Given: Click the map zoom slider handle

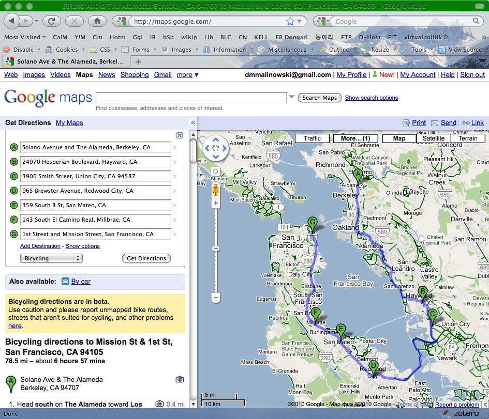Looking at the screenshot, I should point(215,249).
